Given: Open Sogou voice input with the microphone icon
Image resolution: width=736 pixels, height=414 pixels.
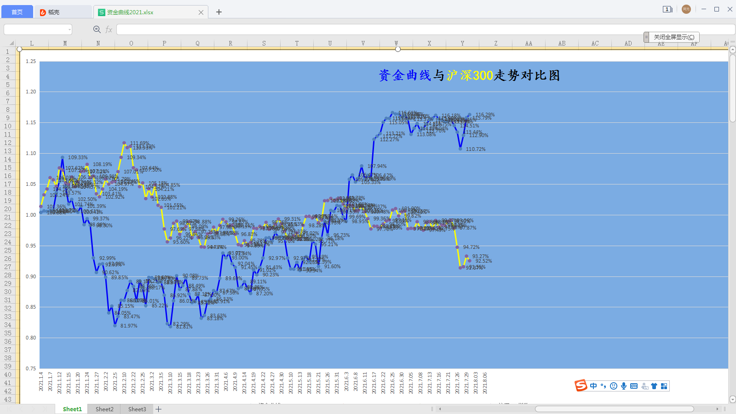Looking at the screenshot, I should 624,386.
